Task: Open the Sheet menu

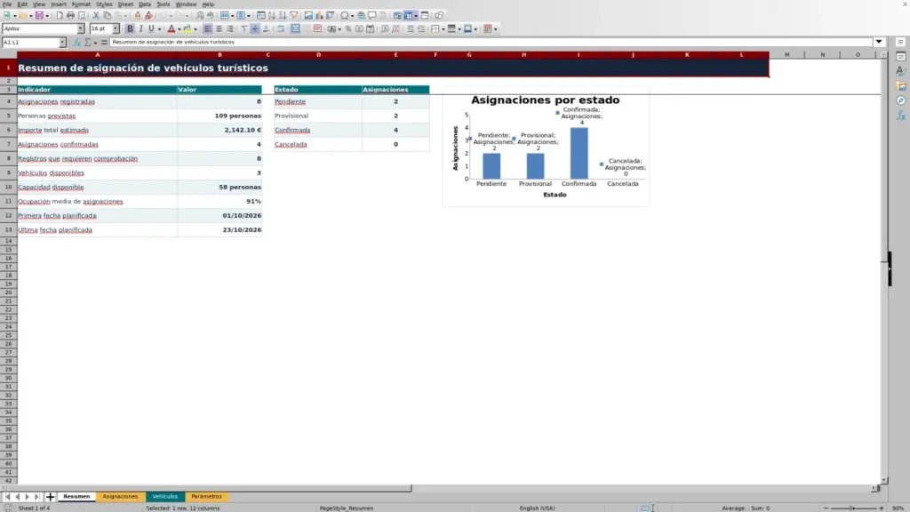Action: 125,4
